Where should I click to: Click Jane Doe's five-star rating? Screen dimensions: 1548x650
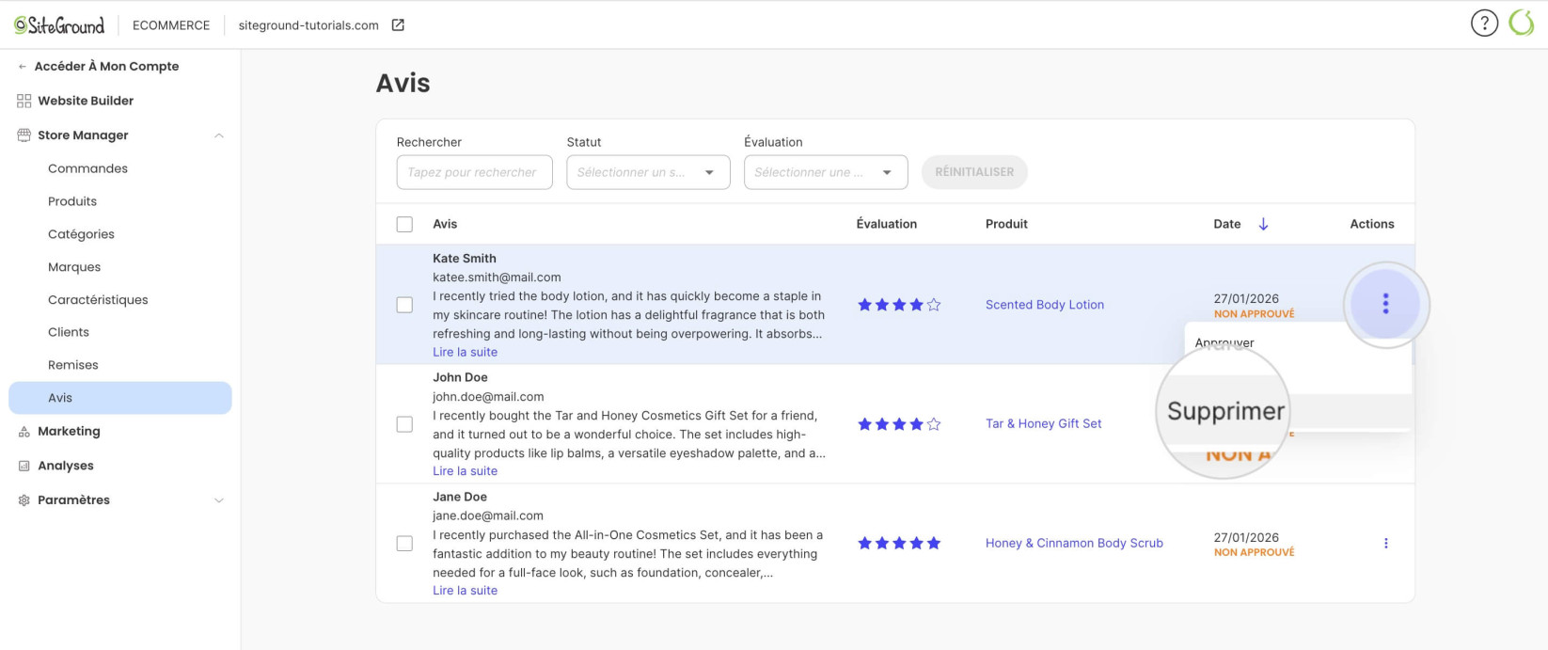(x=899, y=543)
